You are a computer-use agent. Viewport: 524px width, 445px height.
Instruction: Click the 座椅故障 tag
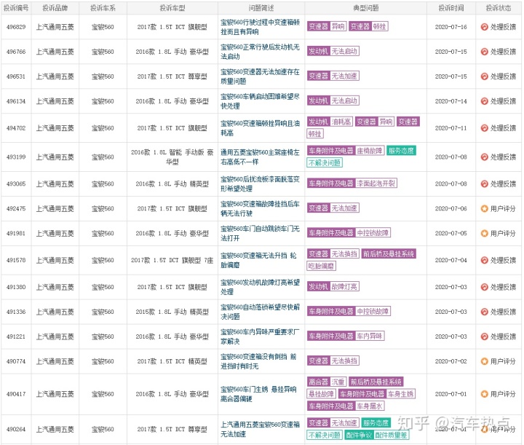(370, 151)
